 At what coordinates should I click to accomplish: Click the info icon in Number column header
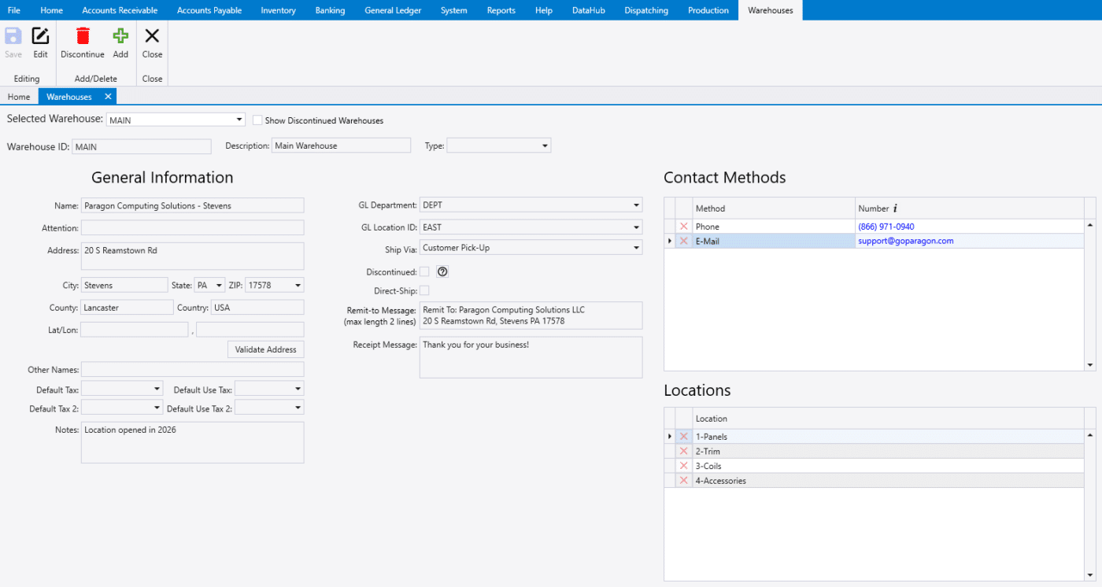pos(895,209)
